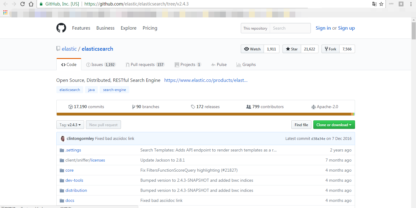Viewport: 416px width, 208px height.
Task: Reload the page with the refresh icon
Action: pyautogui.click(x=23, y=4)
